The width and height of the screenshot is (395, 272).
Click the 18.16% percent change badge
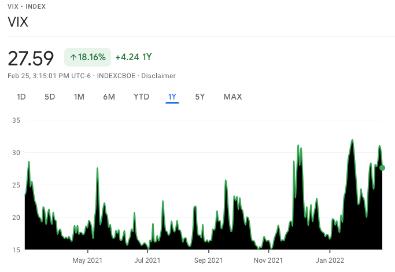[x=87, y=57]
